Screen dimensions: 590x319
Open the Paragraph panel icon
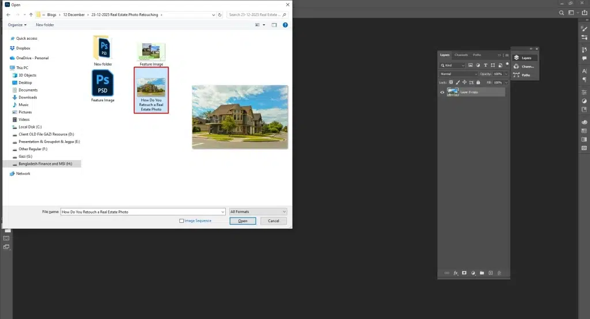coord(584,79)
